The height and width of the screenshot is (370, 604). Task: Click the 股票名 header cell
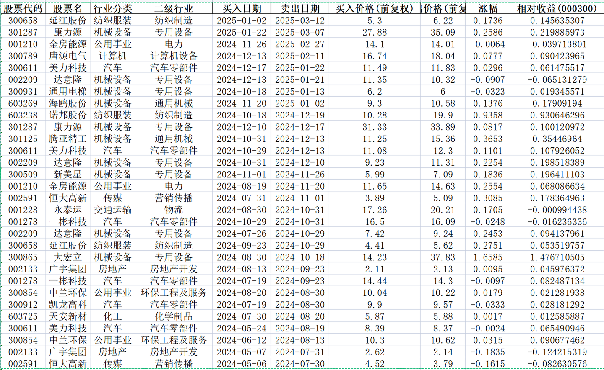coord(68,8)
